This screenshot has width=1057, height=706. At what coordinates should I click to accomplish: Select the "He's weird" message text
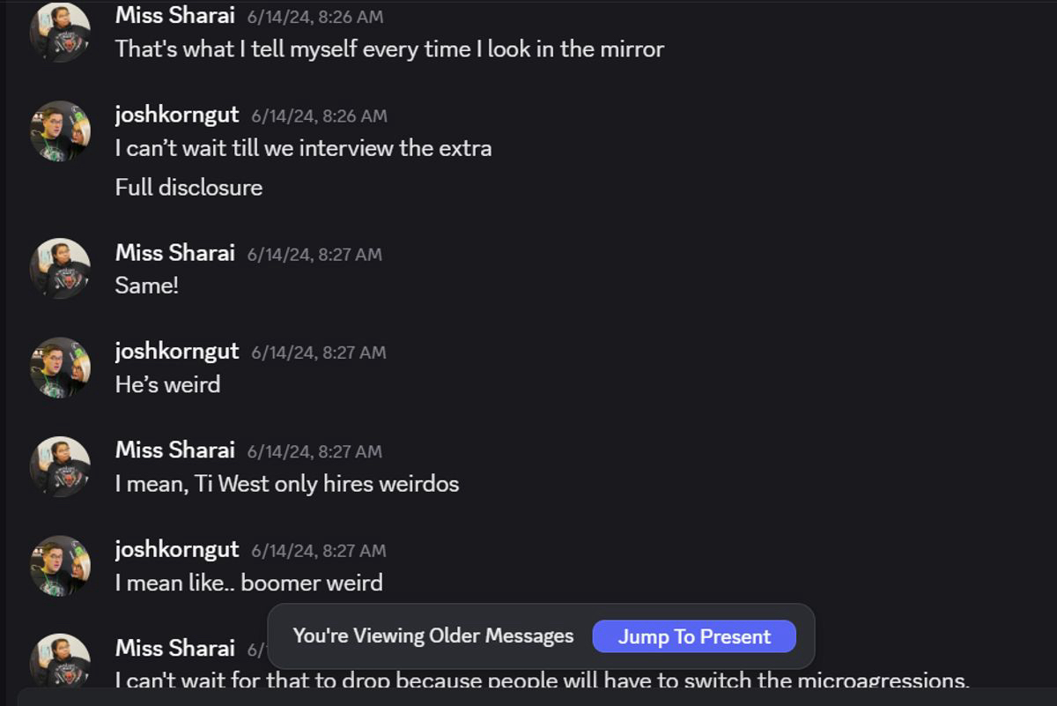(x=167, y=384)
